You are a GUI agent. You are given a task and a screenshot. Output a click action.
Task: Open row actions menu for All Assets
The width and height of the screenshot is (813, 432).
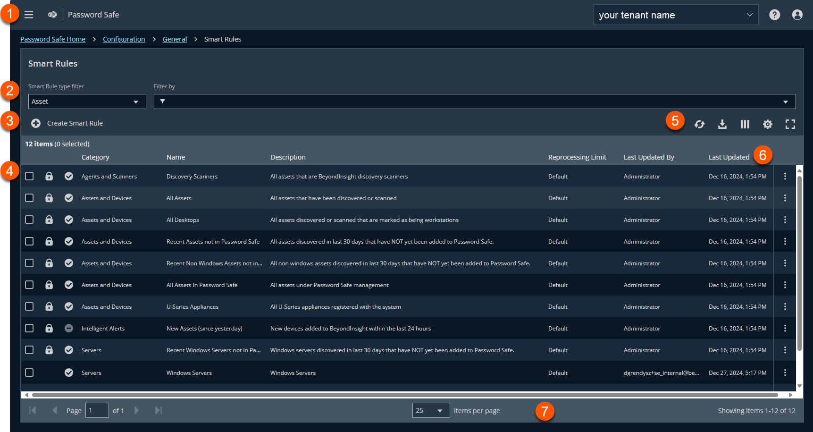click(x=785, y=198)
